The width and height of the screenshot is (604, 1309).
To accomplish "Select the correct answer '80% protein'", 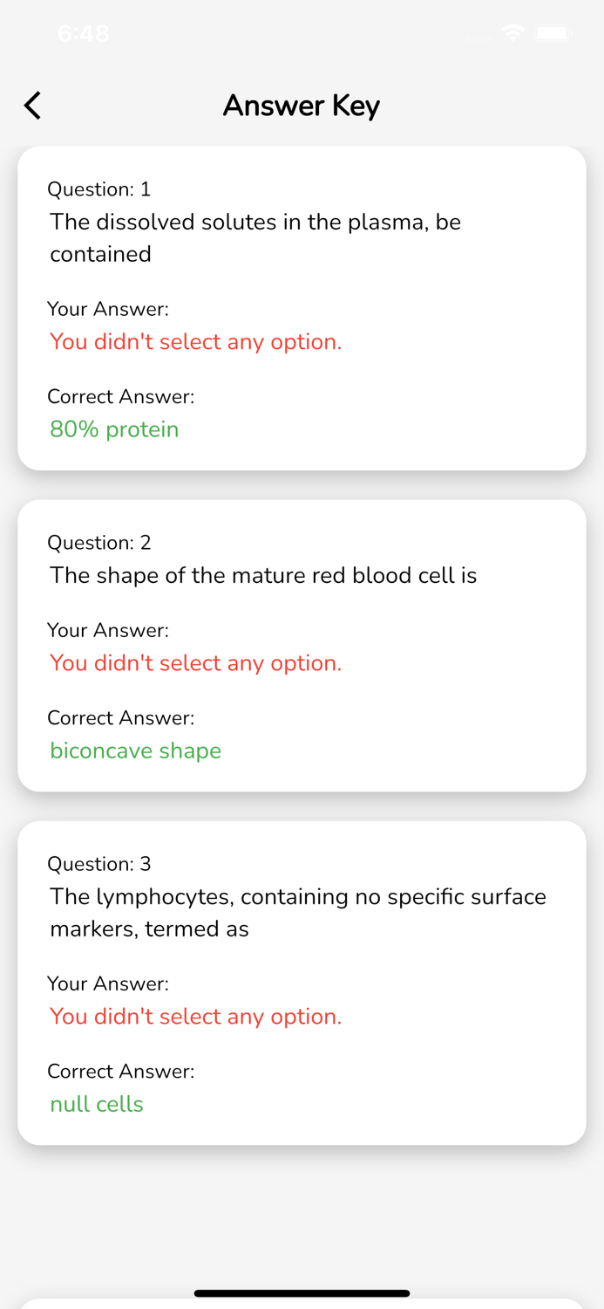I will tap(114, 429).
